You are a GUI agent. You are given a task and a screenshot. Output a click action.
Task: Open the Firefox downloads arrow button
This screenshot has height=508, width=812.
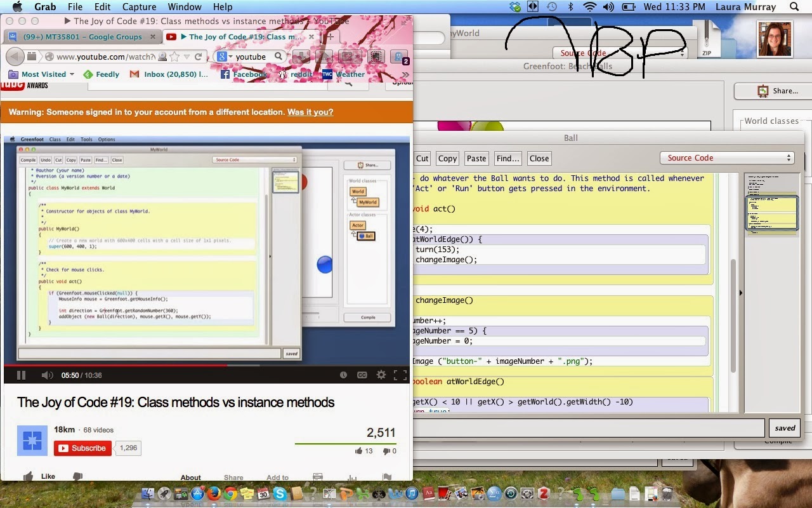(300, 57)
